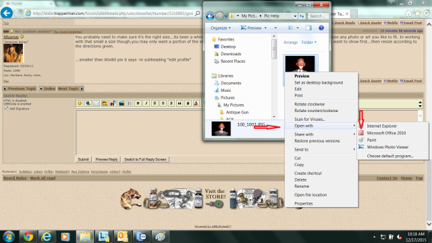This screenshot has height=243, width=432.
Task: Select the 100_1003 picture thumbnail
Action: 300,63
